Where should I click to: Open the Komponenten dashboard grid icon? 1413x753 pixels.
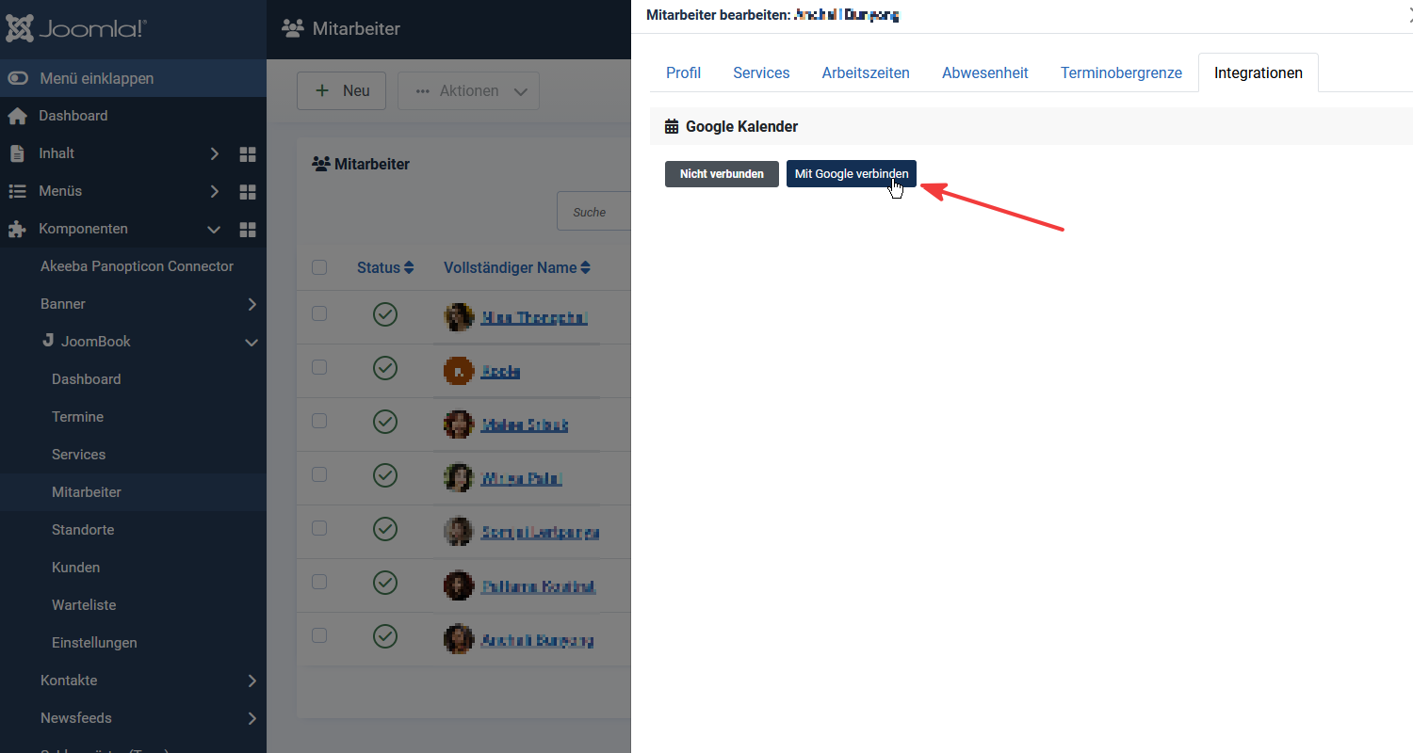coord(248,230)
